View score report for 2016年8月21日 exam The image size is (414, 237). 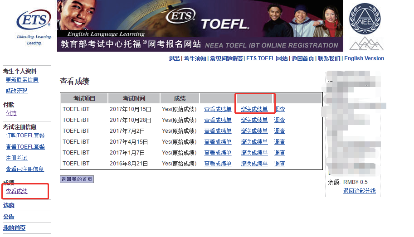pos(218,164)
